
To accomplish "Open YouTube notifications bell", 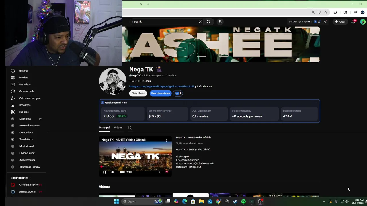I will pyautogui.click(x=353, y=22).
